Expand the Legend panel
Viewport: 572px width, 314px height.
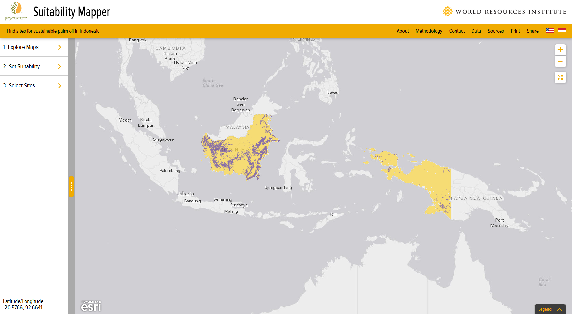(x=550, y=309)
